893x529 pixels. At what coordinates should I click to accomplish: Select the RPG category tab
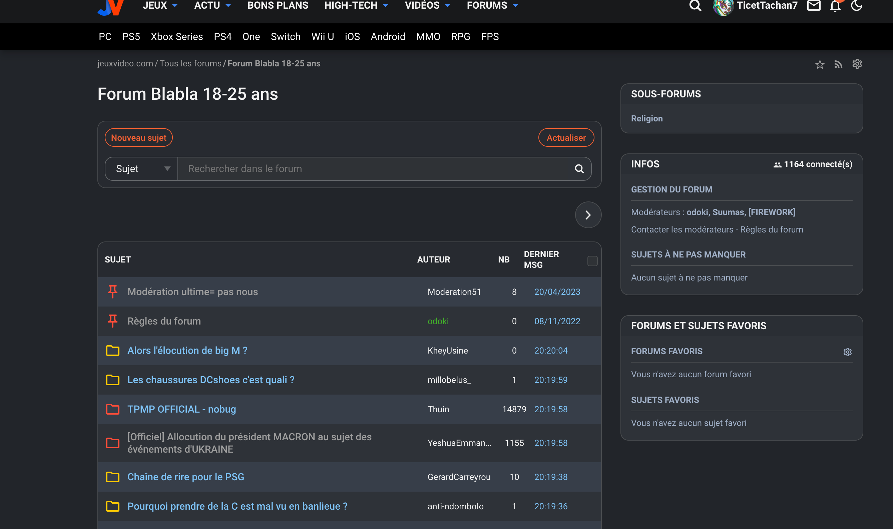pos(460,36)
